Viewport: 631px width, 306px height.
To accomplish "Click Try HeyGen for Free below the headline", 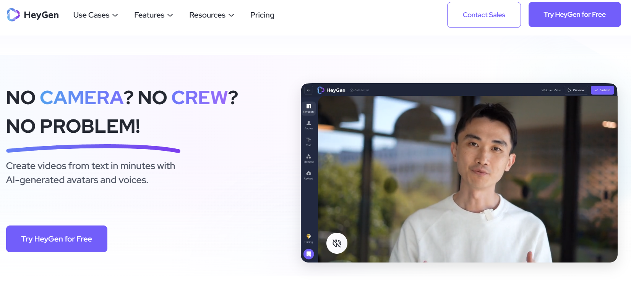I will click(x=57, y=239).
